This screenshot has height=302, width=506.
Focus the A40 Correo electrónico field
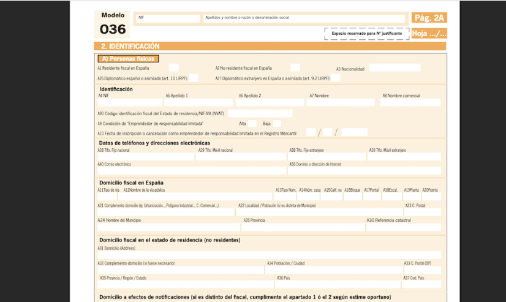coord(192,171)
